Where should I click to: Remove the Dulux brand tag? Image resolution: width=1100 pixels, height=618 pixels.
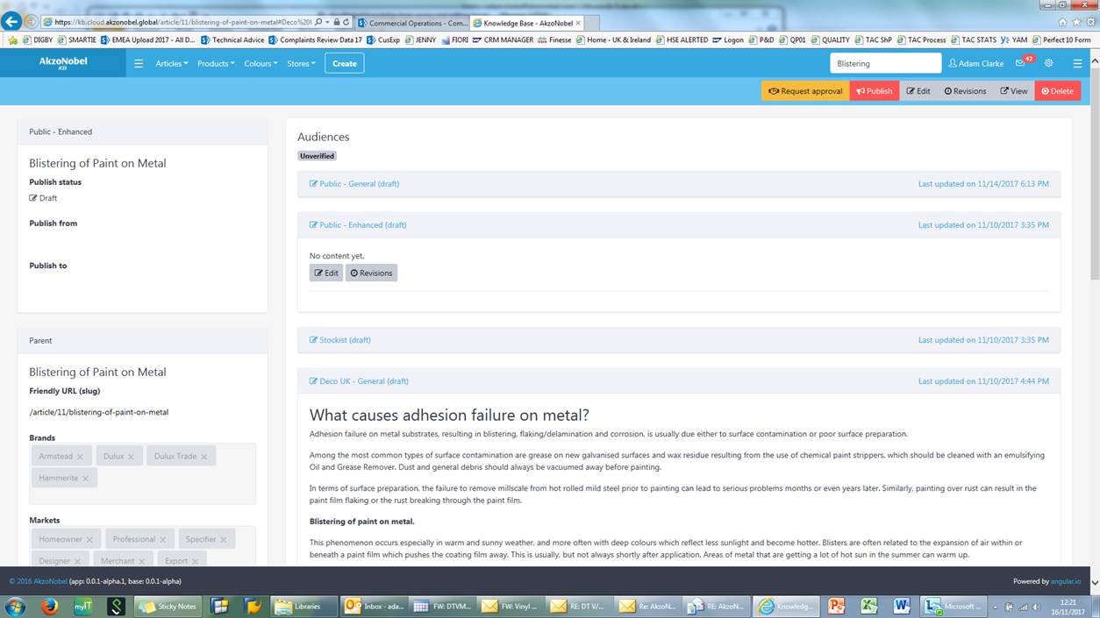tap(131, 457)
